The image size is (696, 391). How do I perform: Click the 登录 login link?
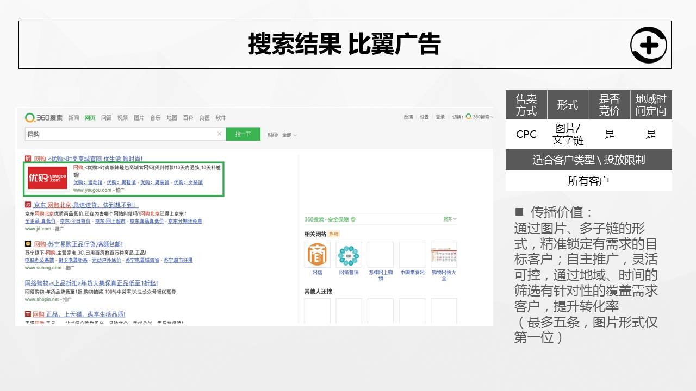coord(440,117)
